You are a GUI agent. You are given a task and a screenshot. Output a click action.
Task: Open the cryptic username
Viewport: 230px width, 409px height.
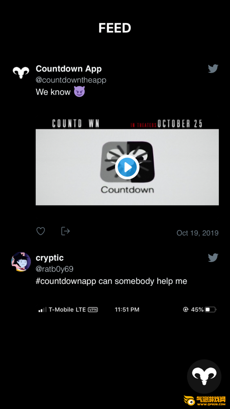pos(50,258)
